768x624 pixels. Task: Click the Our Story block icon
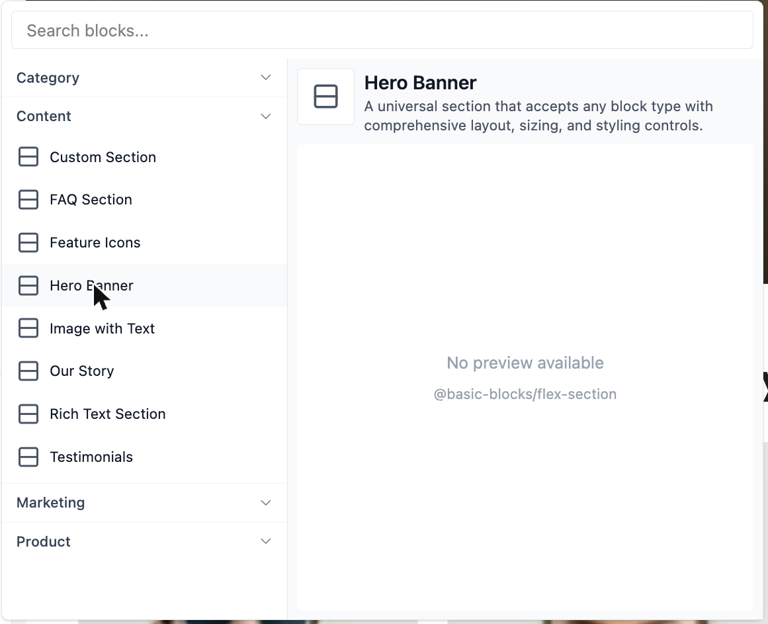28,371
